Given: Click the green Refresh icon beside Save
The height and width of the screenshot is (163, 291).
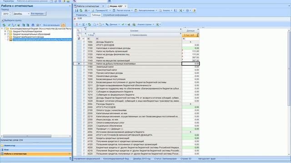Looking at the screenshot, I should click(x=81, y=10).
